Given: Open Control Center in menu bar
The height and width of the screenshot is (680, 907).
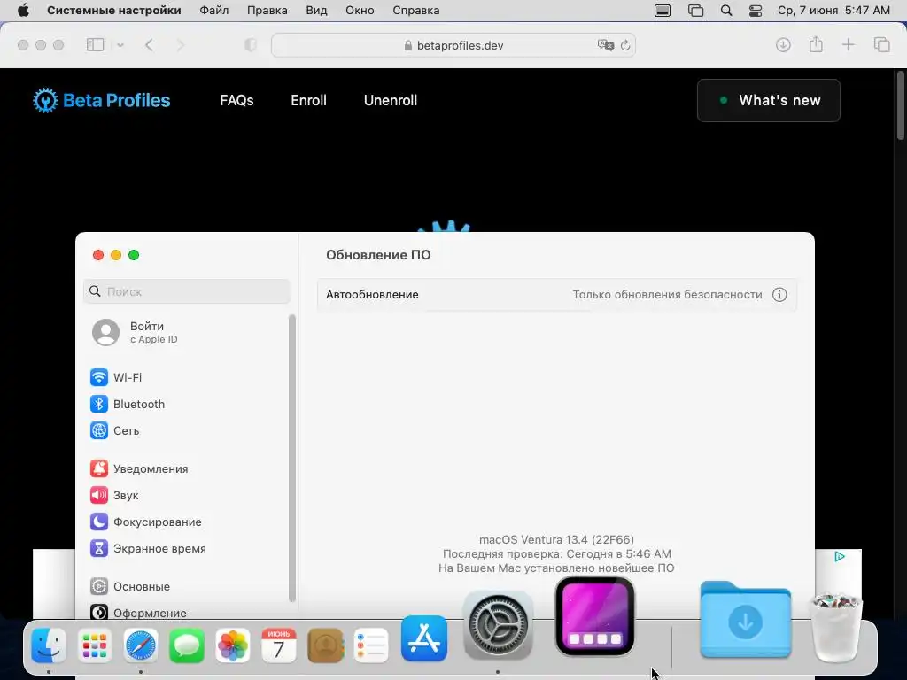Looking at the screenshot, I should [x=756, y=11].
